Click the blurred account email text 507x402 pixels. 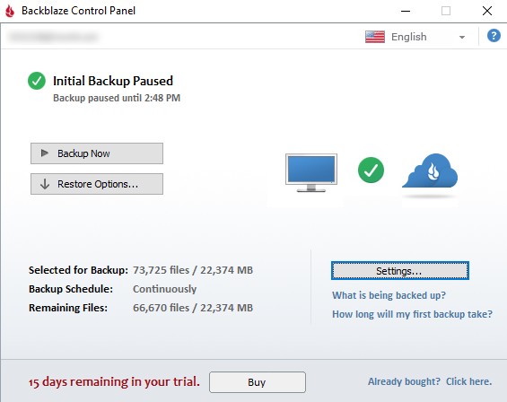coord(53,37)
